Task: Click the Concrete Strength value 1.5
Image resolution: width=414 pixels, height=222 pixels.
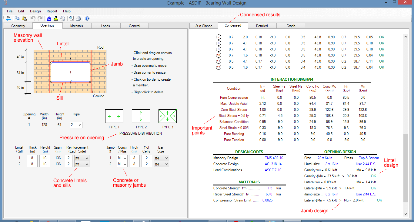Action: point(270,188)
